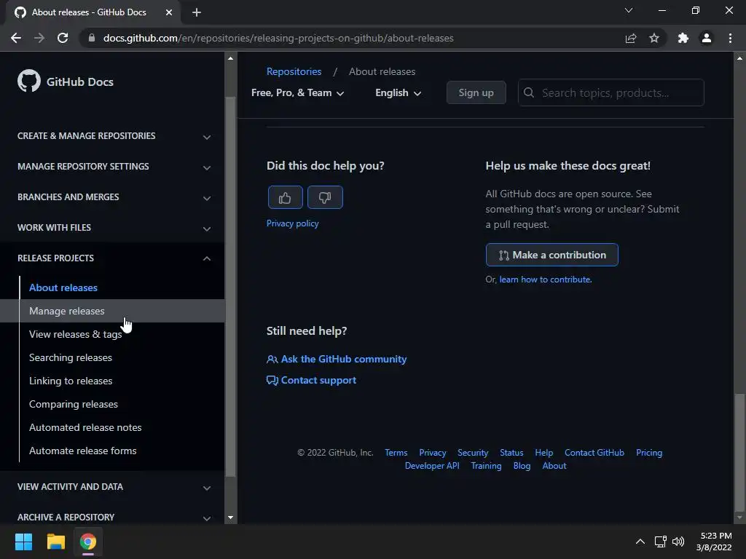Open Windows Start menu

23,542
